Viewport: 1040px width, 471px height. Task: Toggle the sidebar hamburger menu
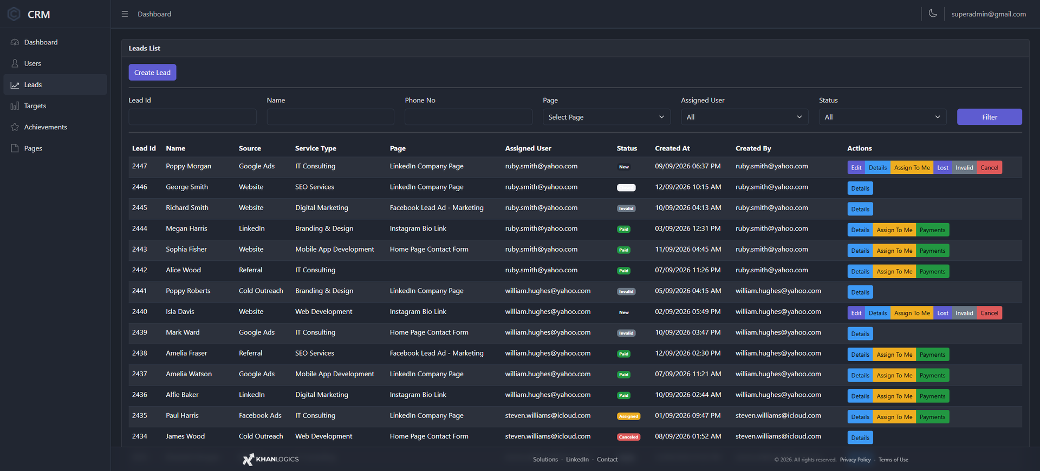[x=125, y=14]
